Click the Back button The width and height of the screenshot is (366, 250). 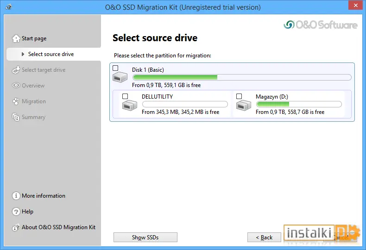(264, 237)
